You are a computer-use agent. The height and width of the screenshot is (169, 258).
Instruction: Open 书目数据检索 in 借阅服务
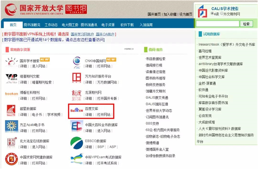coord(155,59)
